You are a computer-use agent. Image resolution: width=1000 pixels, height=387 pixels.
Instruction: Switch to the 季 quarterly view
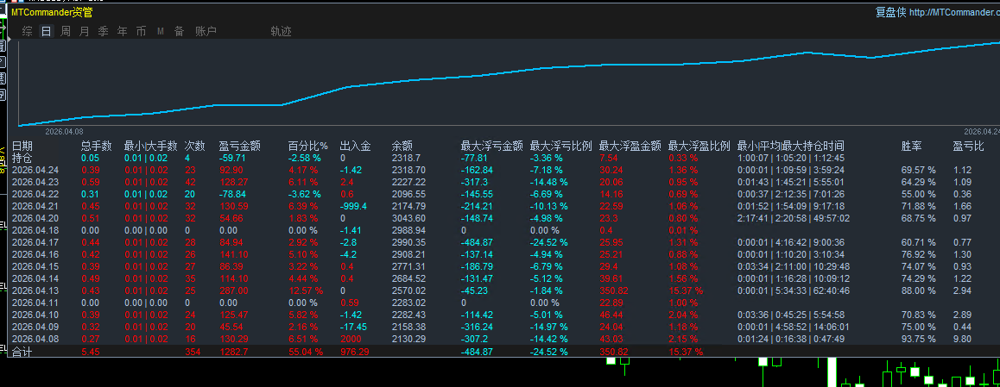click(x=104, y=32)
